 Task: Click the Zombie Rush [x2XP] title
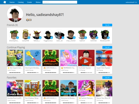click(x=14, y=98)
